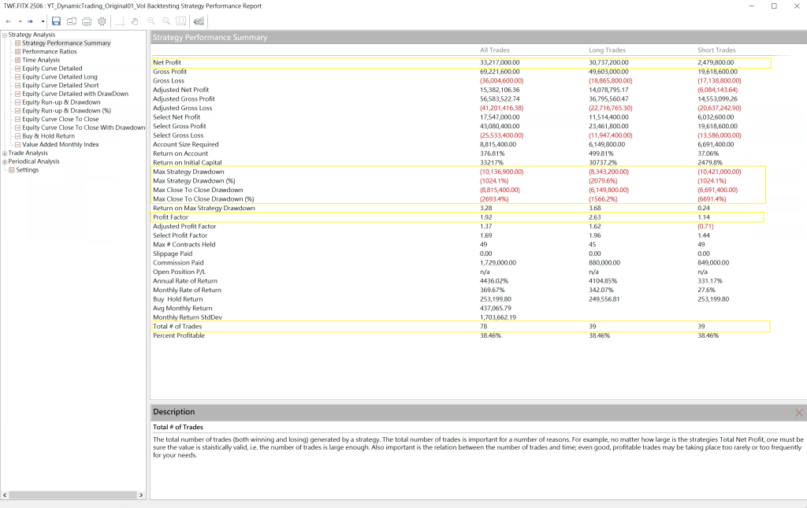
Task: Expand the Trade Analysis tree node
Action: 5,153
